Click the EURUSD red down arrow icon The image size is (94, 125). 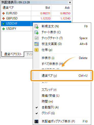coord(4,13)
